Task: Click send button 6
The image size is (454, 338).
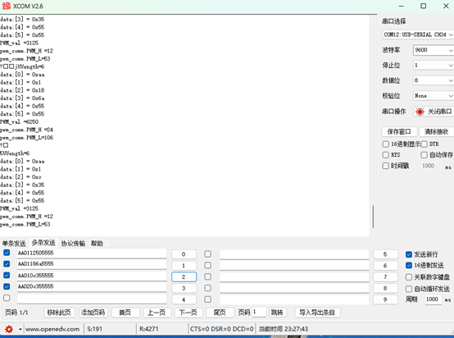Action: point(385,266)
